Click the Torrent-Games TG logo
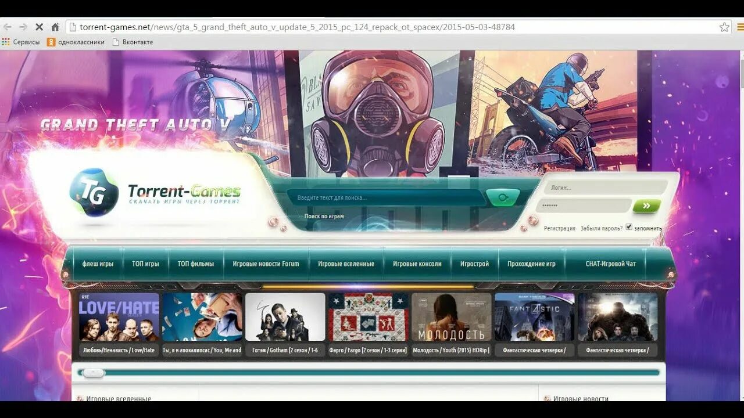Viewport: 744px width, 418px height. pyautogui.click(x=94, y=192)
